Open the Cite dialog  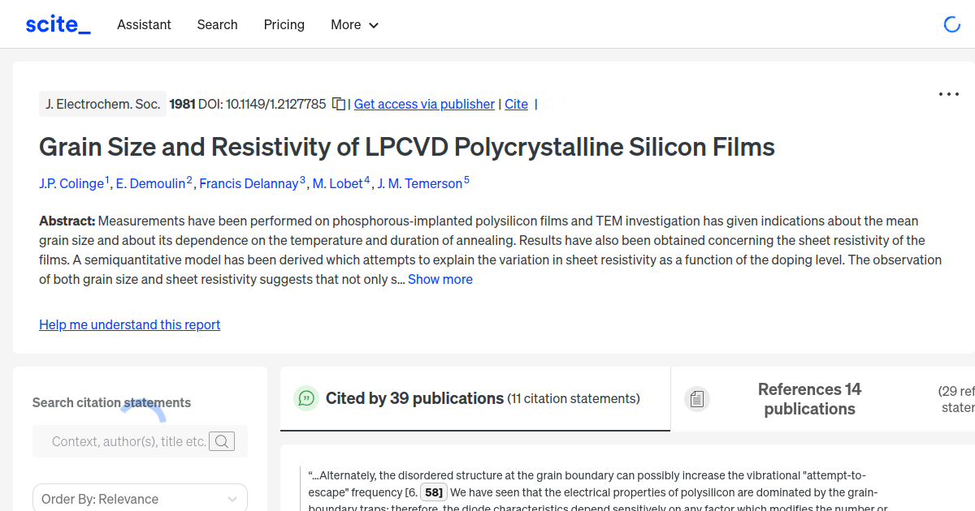click(516, 104)
